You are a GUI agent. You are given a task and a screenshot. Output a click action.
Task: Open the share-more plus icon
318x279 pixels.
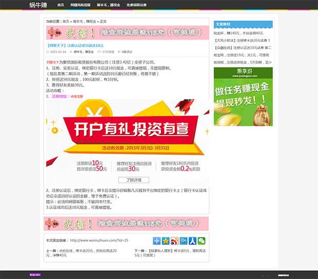[x=156, y=241]
